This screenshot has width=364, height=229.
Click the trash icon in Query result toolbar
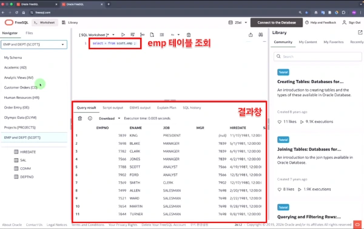tap(80, 119)
